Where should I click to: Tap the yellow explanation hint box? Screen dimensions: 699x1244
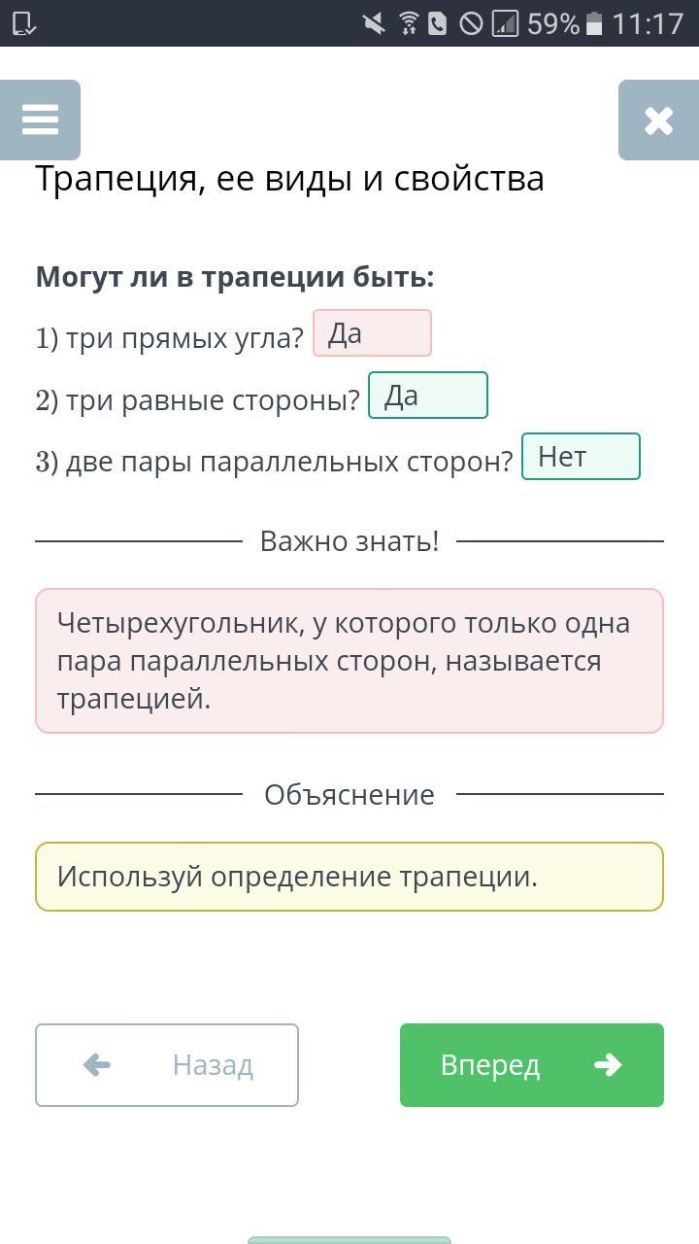(349, 877)
